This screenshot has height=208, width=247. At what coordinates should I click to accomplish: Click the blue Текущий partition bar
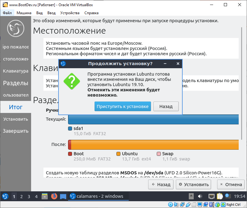(153, 120)
